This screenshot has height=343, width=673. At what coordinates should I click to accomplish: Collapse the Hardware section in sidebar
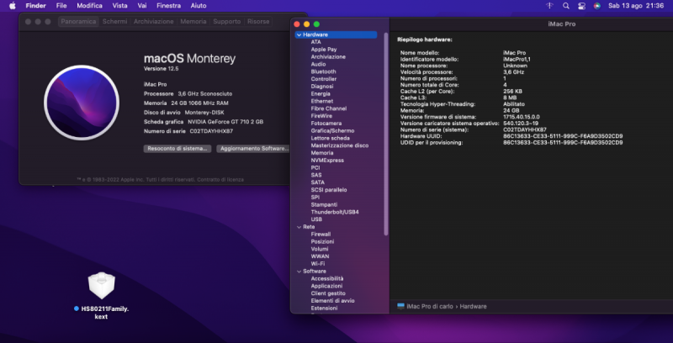[298, 34]
